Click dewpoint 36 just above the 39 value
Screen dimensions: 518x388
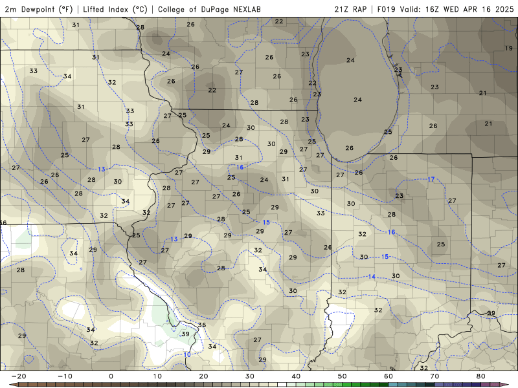[202, 325]
